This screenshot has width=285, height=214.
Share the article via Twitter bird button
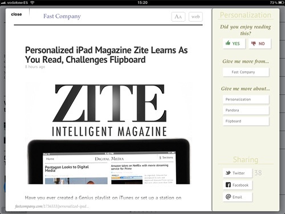(x=238, y=173)
